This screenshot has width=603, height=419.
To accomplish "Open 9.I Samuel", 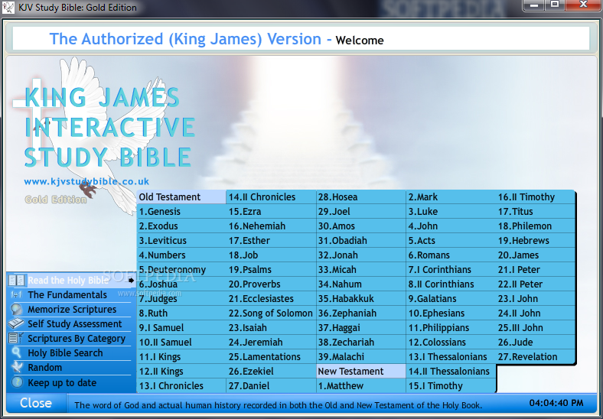I will (x=181, y=328).
